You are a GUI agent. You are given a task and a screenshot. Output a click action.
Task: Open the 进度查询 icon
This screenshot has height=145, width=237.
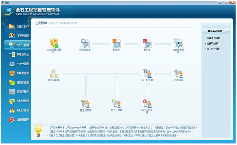tap(179, 74)
